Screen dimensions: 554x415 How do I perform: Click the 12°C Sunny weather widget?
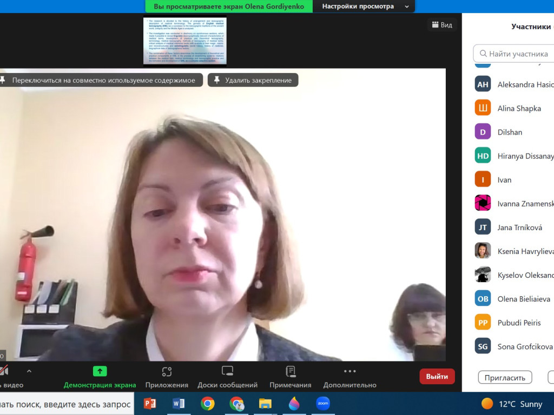click(512, 404)
